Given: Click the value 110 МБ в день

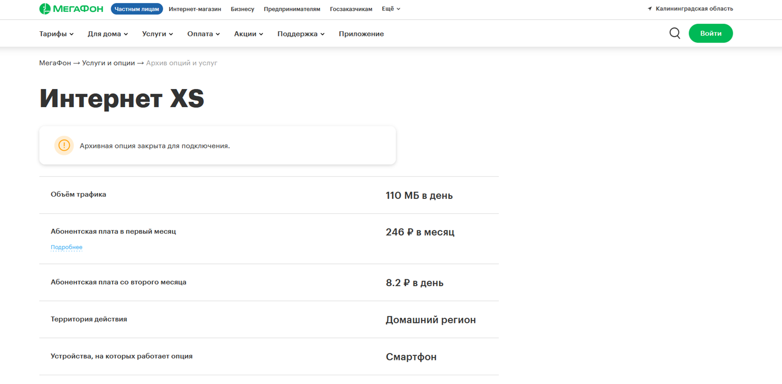Looking at the screenshot, I should (x=419, y=196).
